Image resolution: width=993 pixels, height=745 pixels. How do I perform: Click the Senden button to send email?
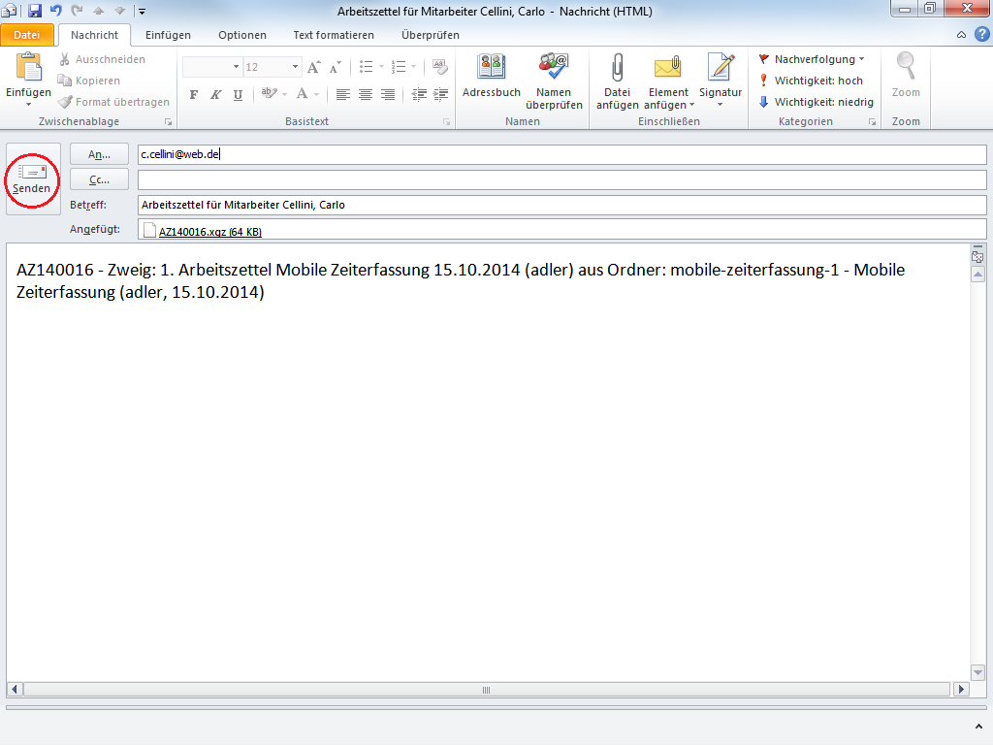point(32,178)
